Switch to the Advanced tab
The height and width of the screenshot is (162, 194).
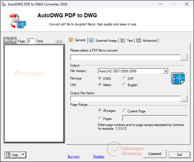pyautogui.click(x=147, y=41)
